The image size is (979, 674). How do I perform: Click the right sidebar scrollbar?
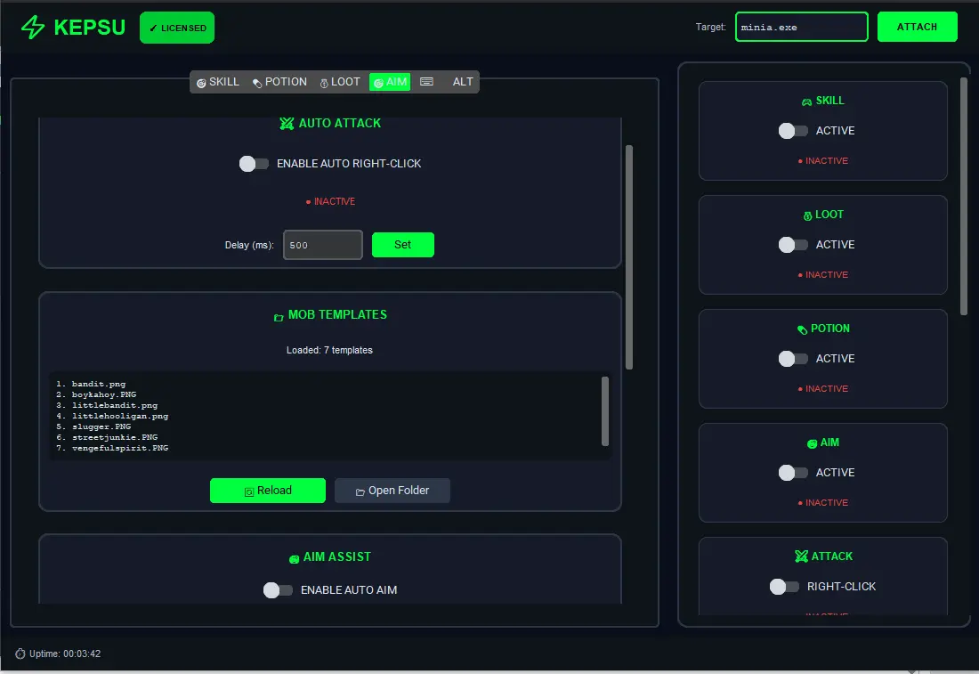pos(963,196)
